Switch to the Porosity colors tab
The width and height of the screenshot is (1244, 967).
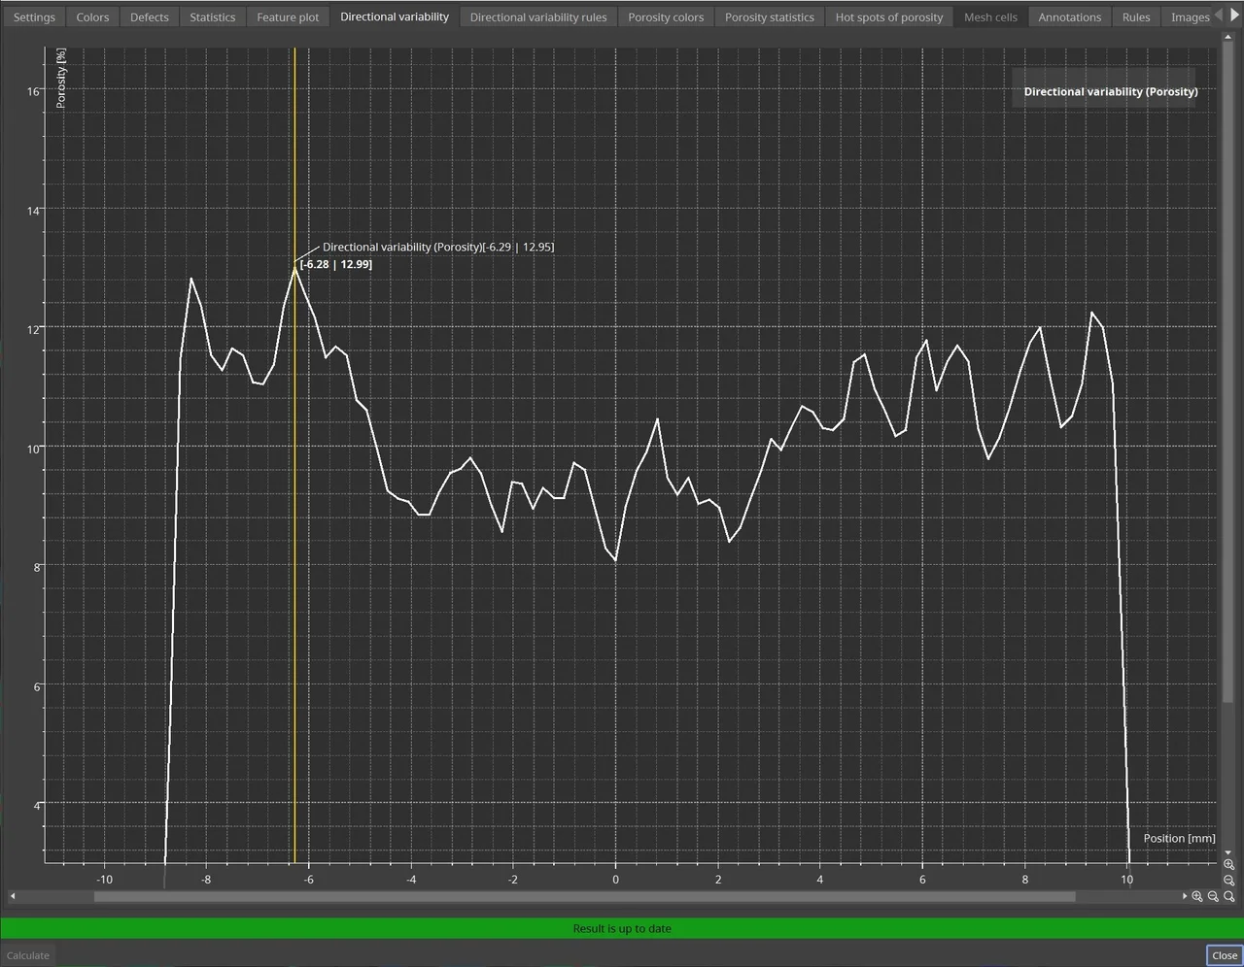(666, 17)
